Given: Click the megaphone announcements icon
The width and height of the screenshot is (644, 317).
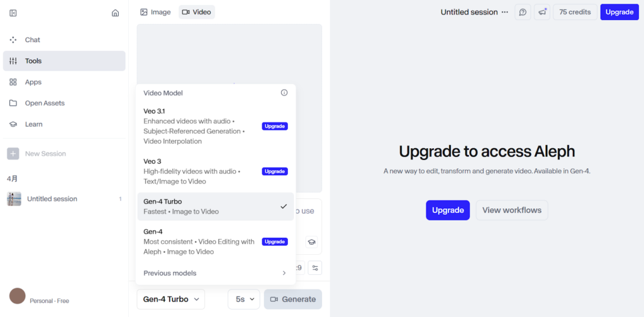Looking at the screenshot, I should pyautogui.click(x=542, y=12).
